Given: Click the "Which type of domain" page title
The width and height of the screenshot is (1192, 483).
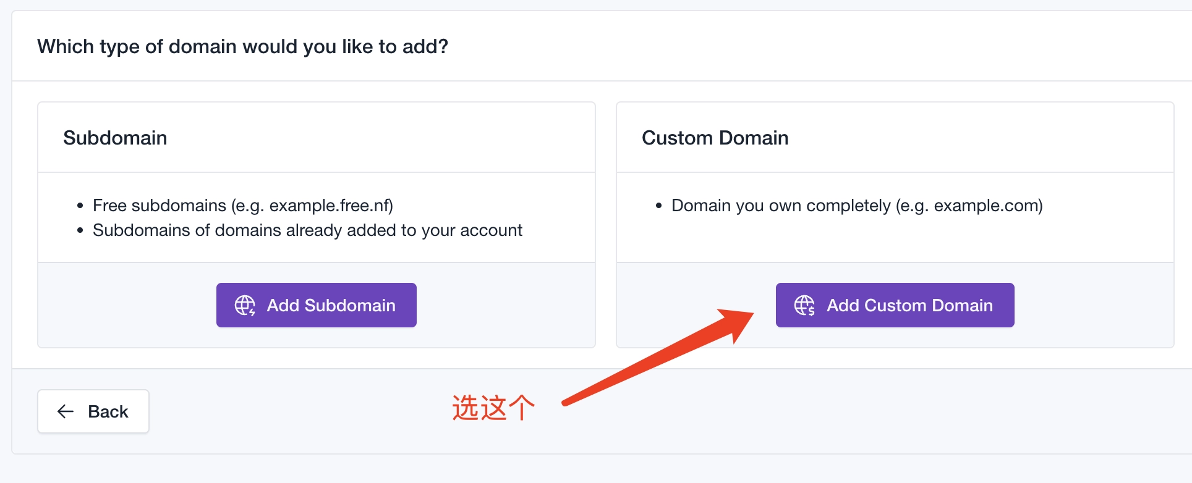Looking at the screenshot, I should point(242,46).
